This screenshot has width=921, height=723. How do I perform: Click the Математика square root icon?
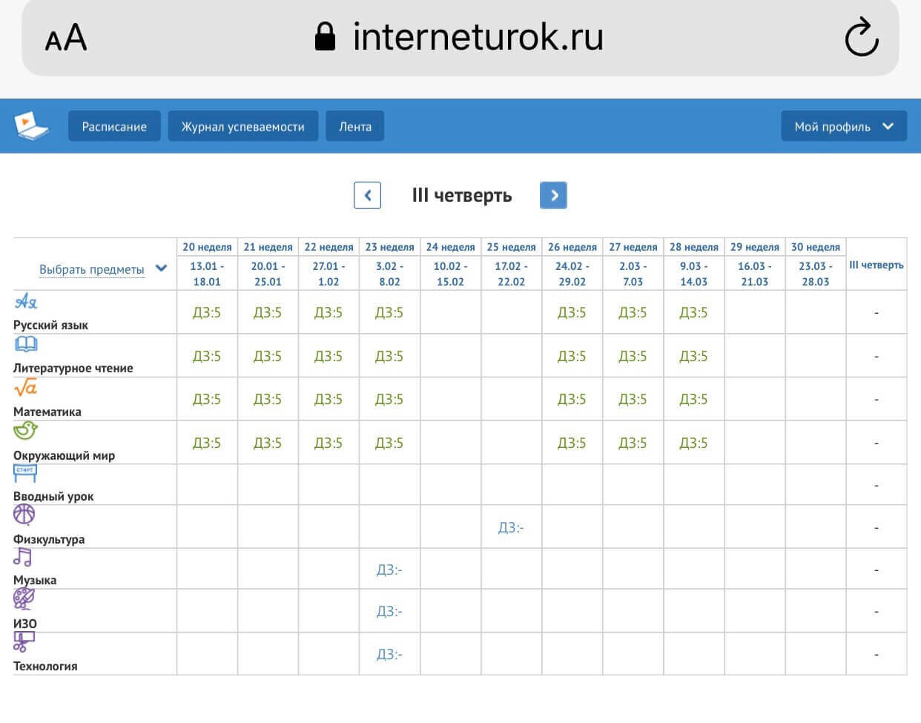coord(25,387)
